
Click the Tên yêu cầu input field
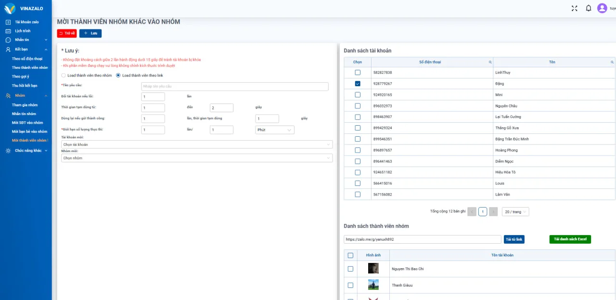[x=234, y=87]
